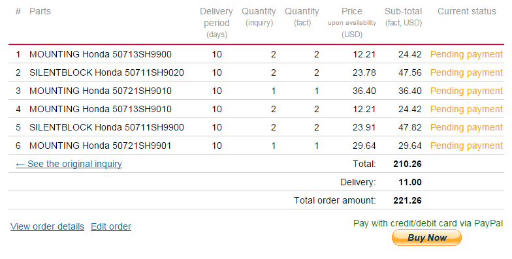
Task: Select the MOUNTING Honda 50721SH9901 part name
Action: [x=101, y=145]
